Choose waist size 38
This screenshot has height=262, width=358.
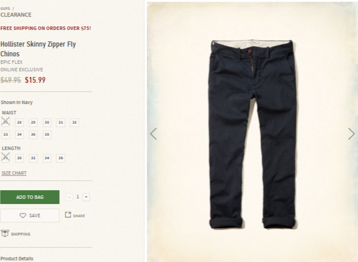pyautogui.click(x=47, y=134)
